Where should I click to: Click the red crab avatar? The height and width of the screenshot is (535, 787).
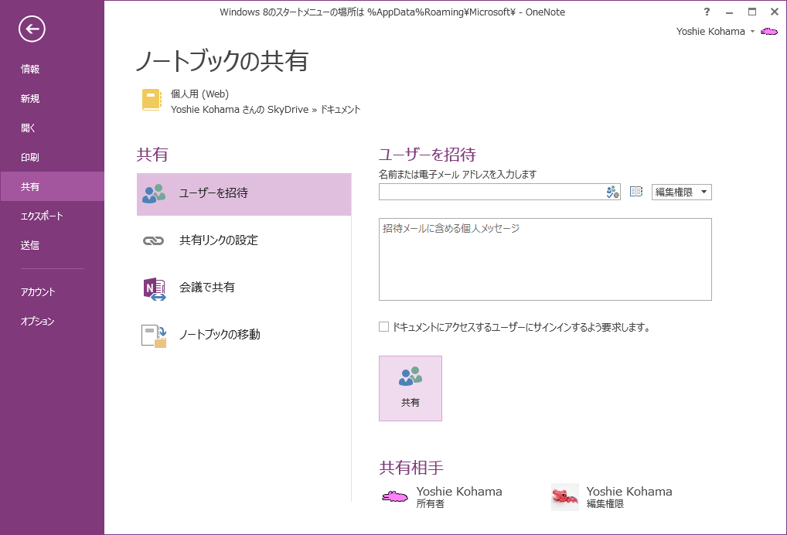(x=565, y=497)
